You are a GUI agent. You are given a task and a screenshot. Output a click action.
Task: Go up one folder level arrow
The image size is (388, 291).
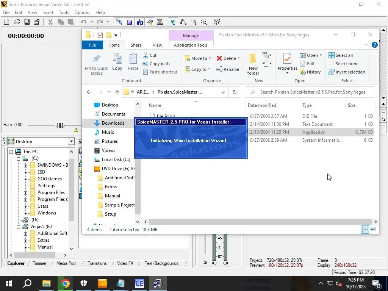[x=117, y=92]
